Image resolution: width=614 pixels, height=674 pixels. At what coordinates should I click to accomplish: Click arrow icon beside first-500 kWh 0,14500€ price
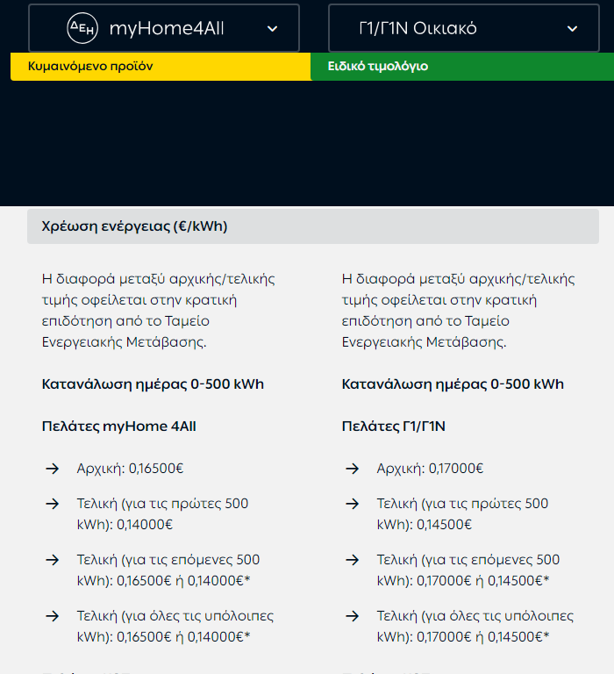pyautogui.click(x=353, y=504)
